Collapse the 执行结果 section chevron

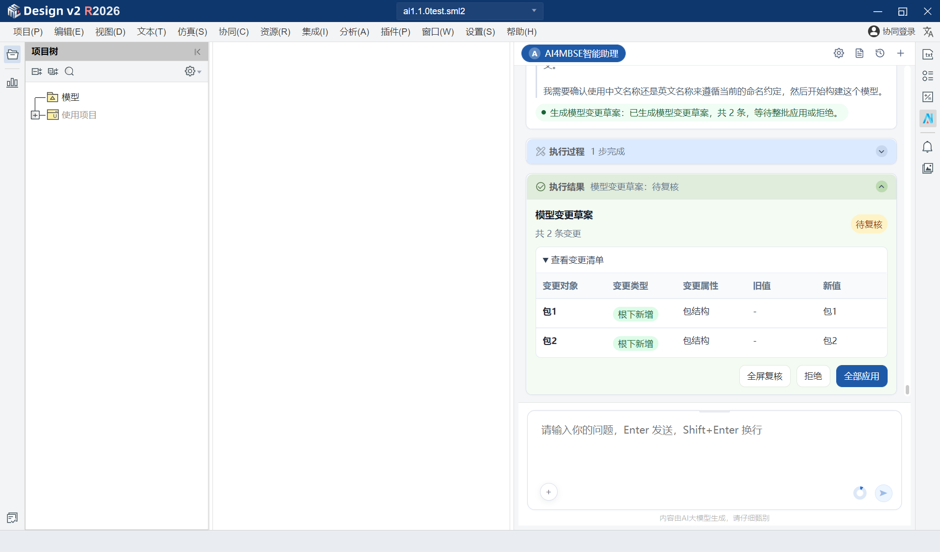pyautogui.click(x=881, y=187)
